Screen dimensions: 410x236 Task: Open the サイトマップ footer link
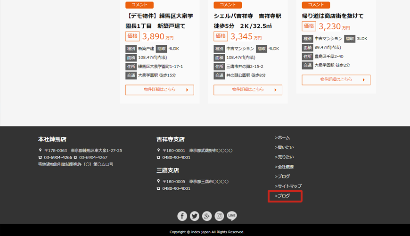[288, 186]
